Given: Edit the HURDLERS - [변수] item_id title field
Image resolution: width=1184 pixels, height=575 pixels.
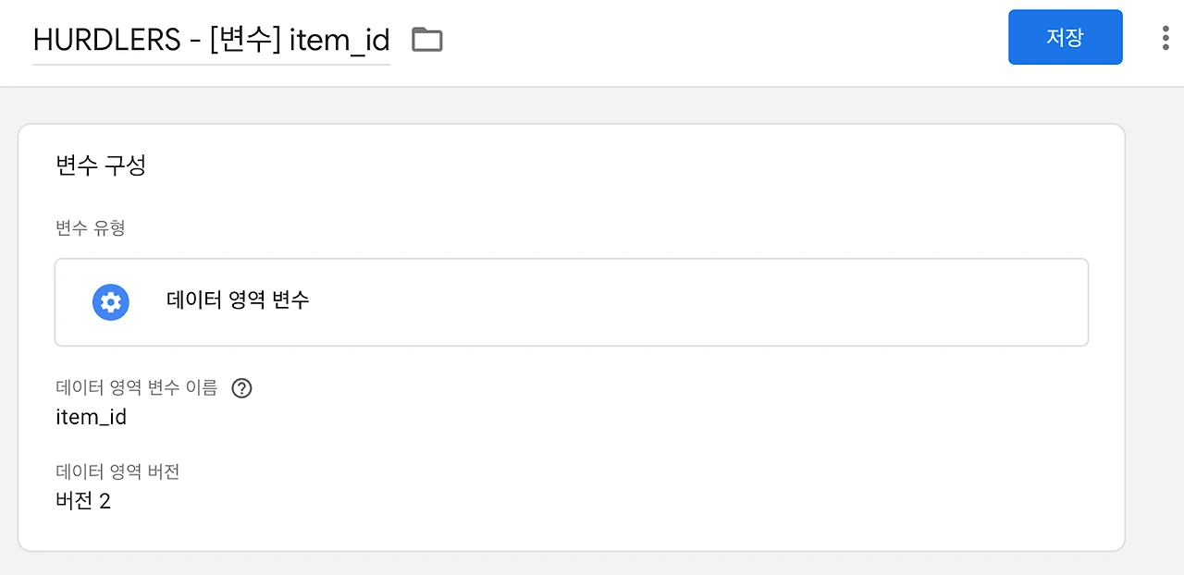Looking at the screenshot, I should 211,40.
